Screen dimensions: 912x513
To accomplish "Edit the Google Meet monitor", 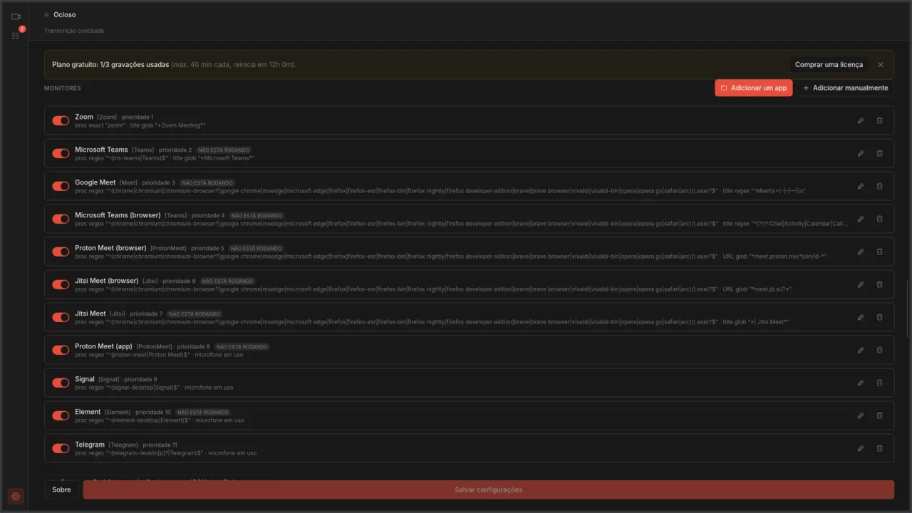I will (861, 186).
